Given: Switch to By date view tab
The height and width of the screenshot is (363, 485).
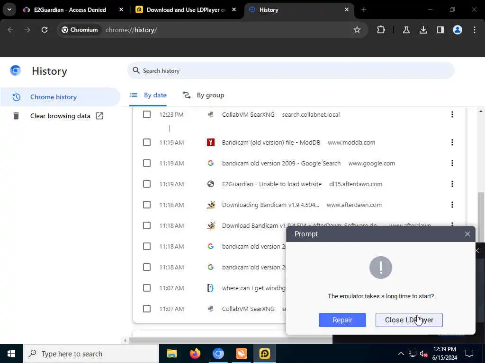Looking at the screenshot, I should click(x=148, y=95).
